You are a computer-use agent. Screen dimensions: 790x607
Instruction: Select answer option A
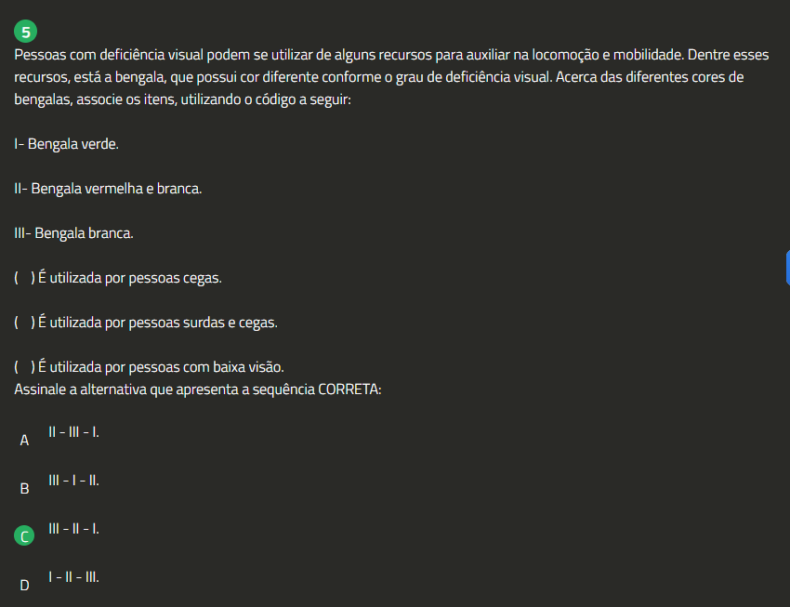tap(24, 441)
